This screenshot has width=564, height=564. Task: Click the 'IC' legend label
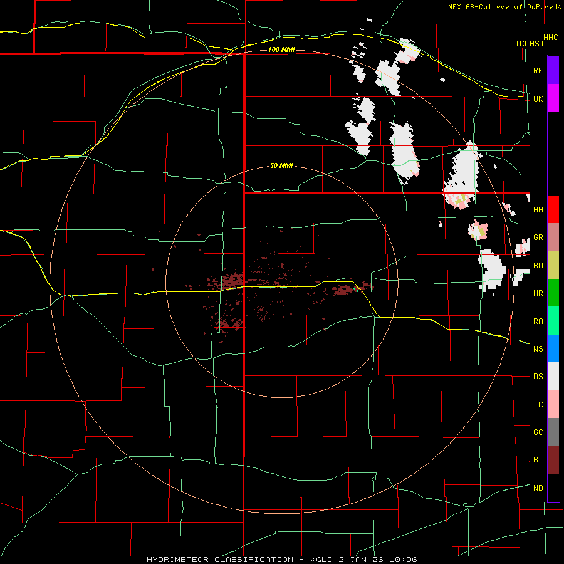538,404
